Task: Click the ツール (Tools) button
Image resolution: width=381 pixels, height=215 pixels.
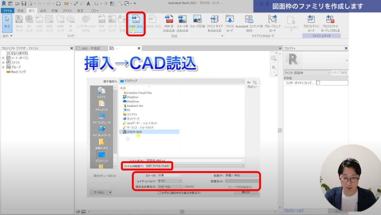Action: [x=101, y=192]
